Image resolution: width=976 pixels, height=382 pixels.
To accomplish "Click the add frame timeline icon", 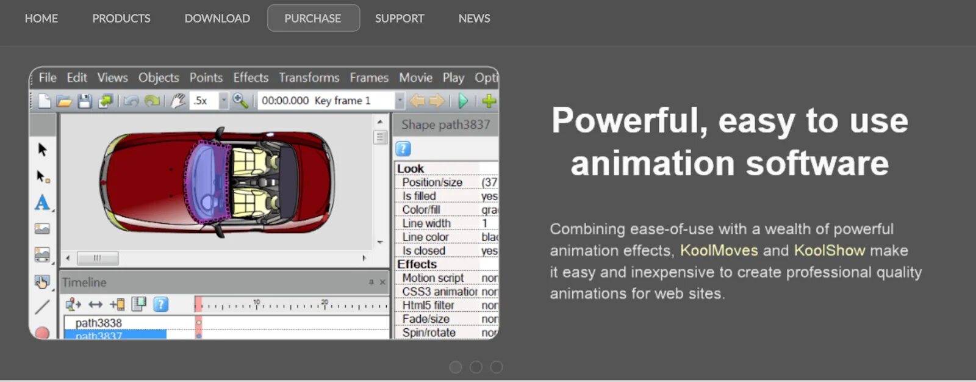I will pos(117,304).
